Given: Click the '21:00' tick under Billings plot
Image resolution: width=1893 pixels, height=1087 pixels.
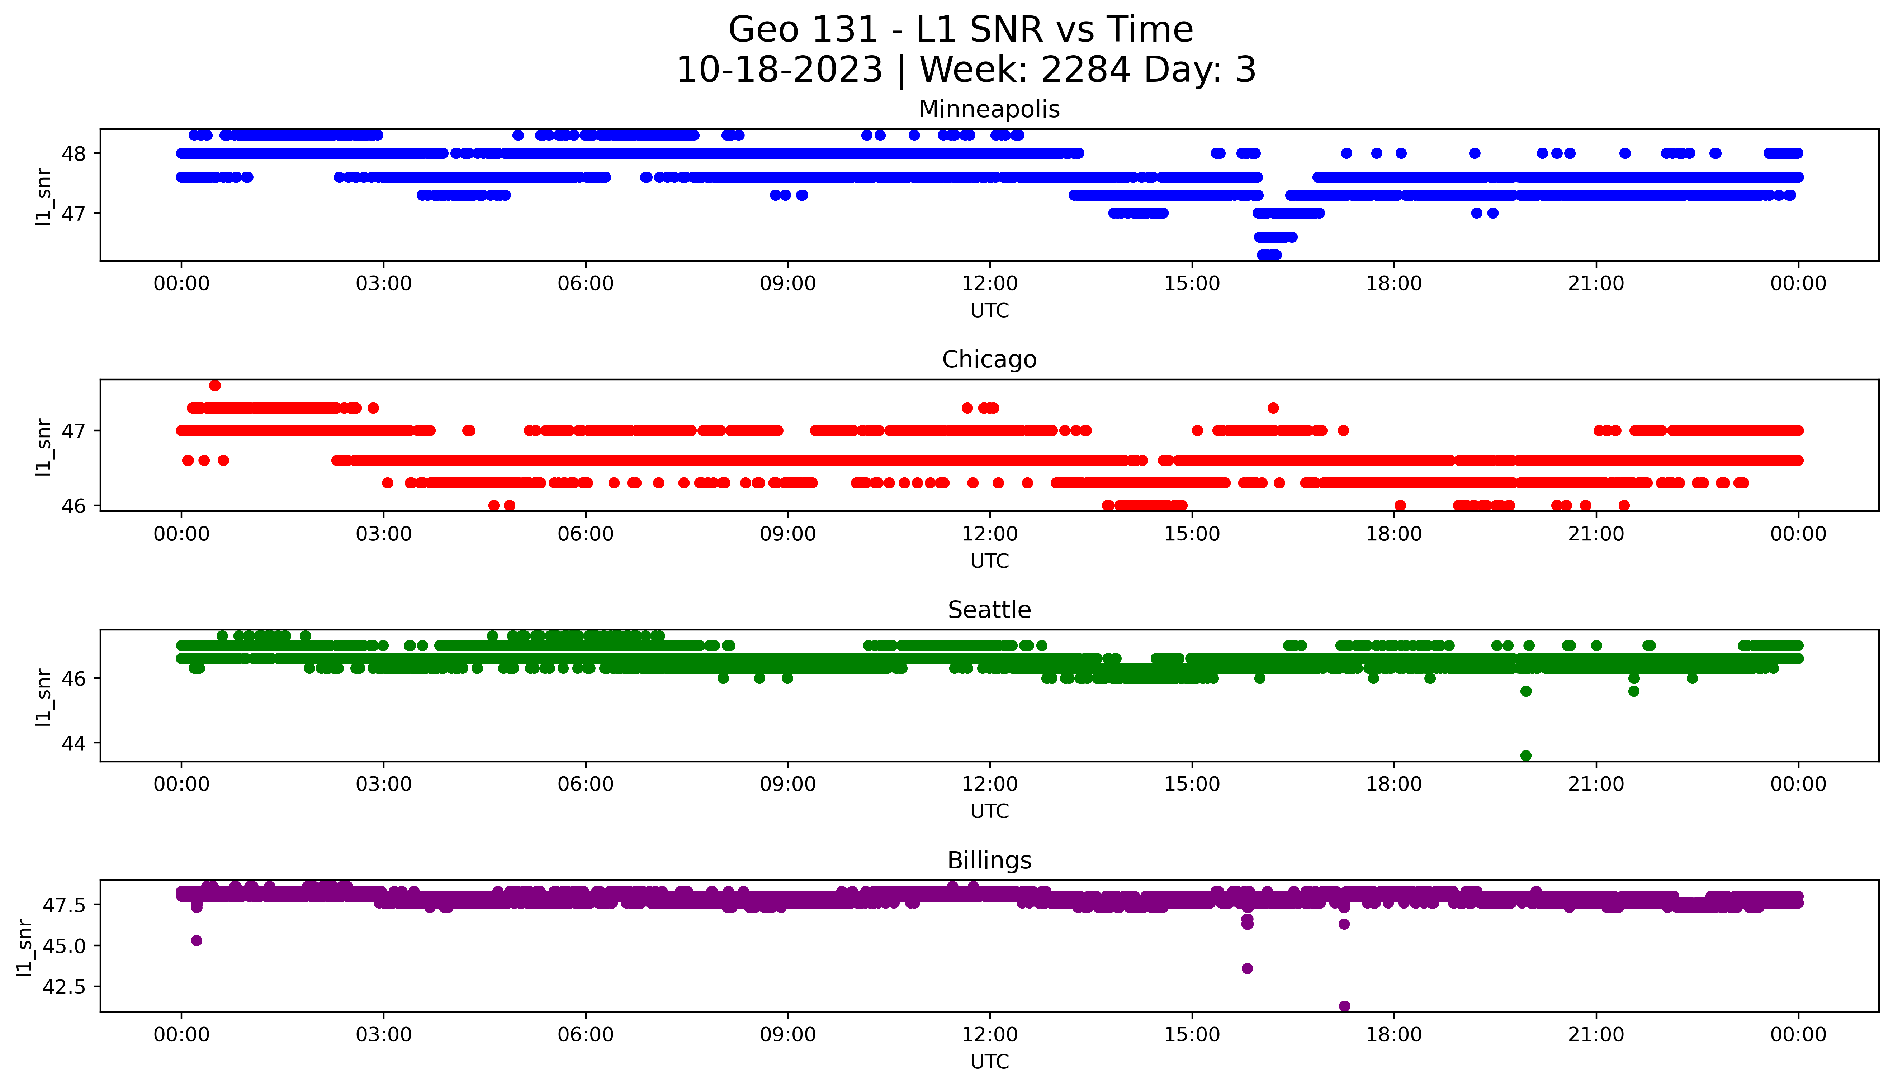Looking at the screenshot, I should click(x=1596, y=1035).
